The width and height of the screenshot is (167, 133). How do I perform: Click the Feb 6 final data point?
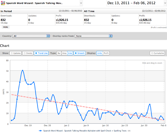click(164, 119)
